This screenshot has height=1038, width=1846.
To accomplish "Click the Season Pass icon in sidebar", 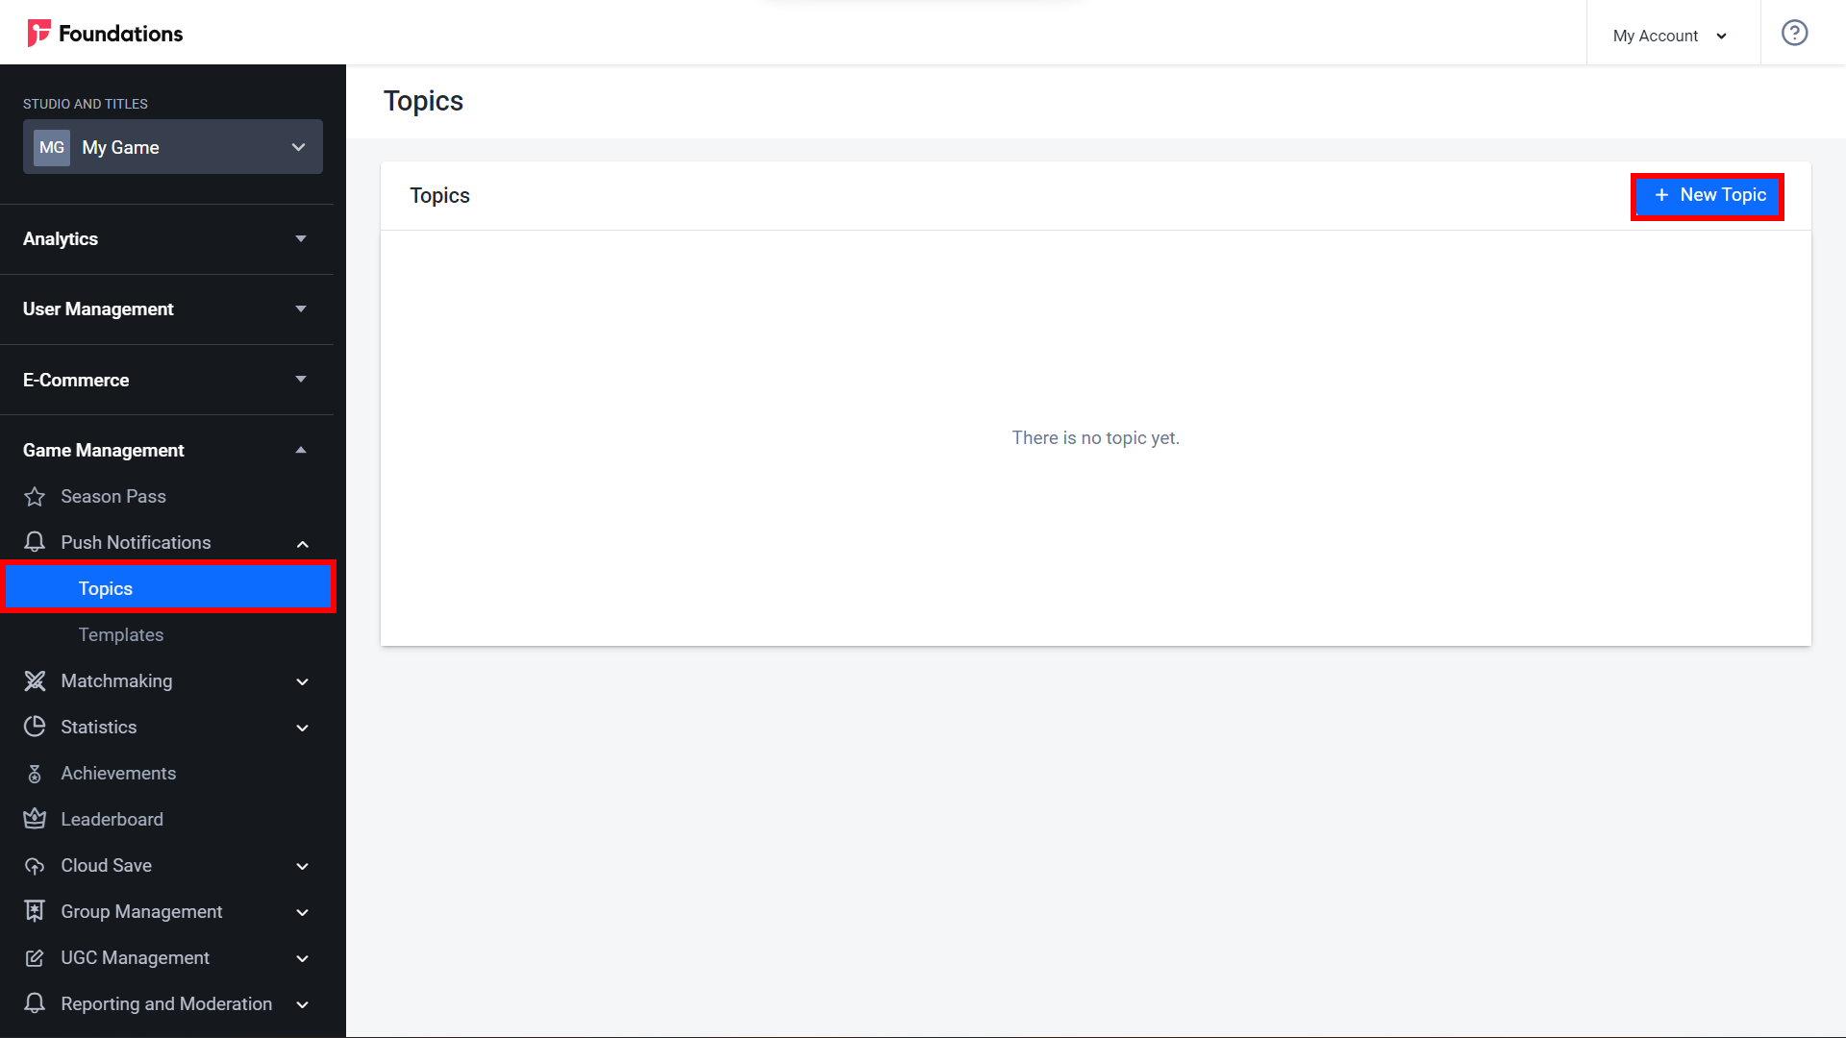I will tap(36, 496).
